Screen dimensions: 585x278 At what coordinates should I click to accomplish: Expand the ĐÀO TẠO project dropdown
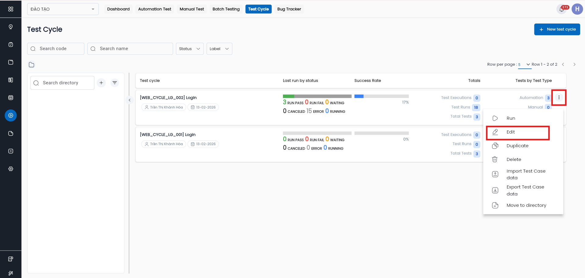[63, 9]
